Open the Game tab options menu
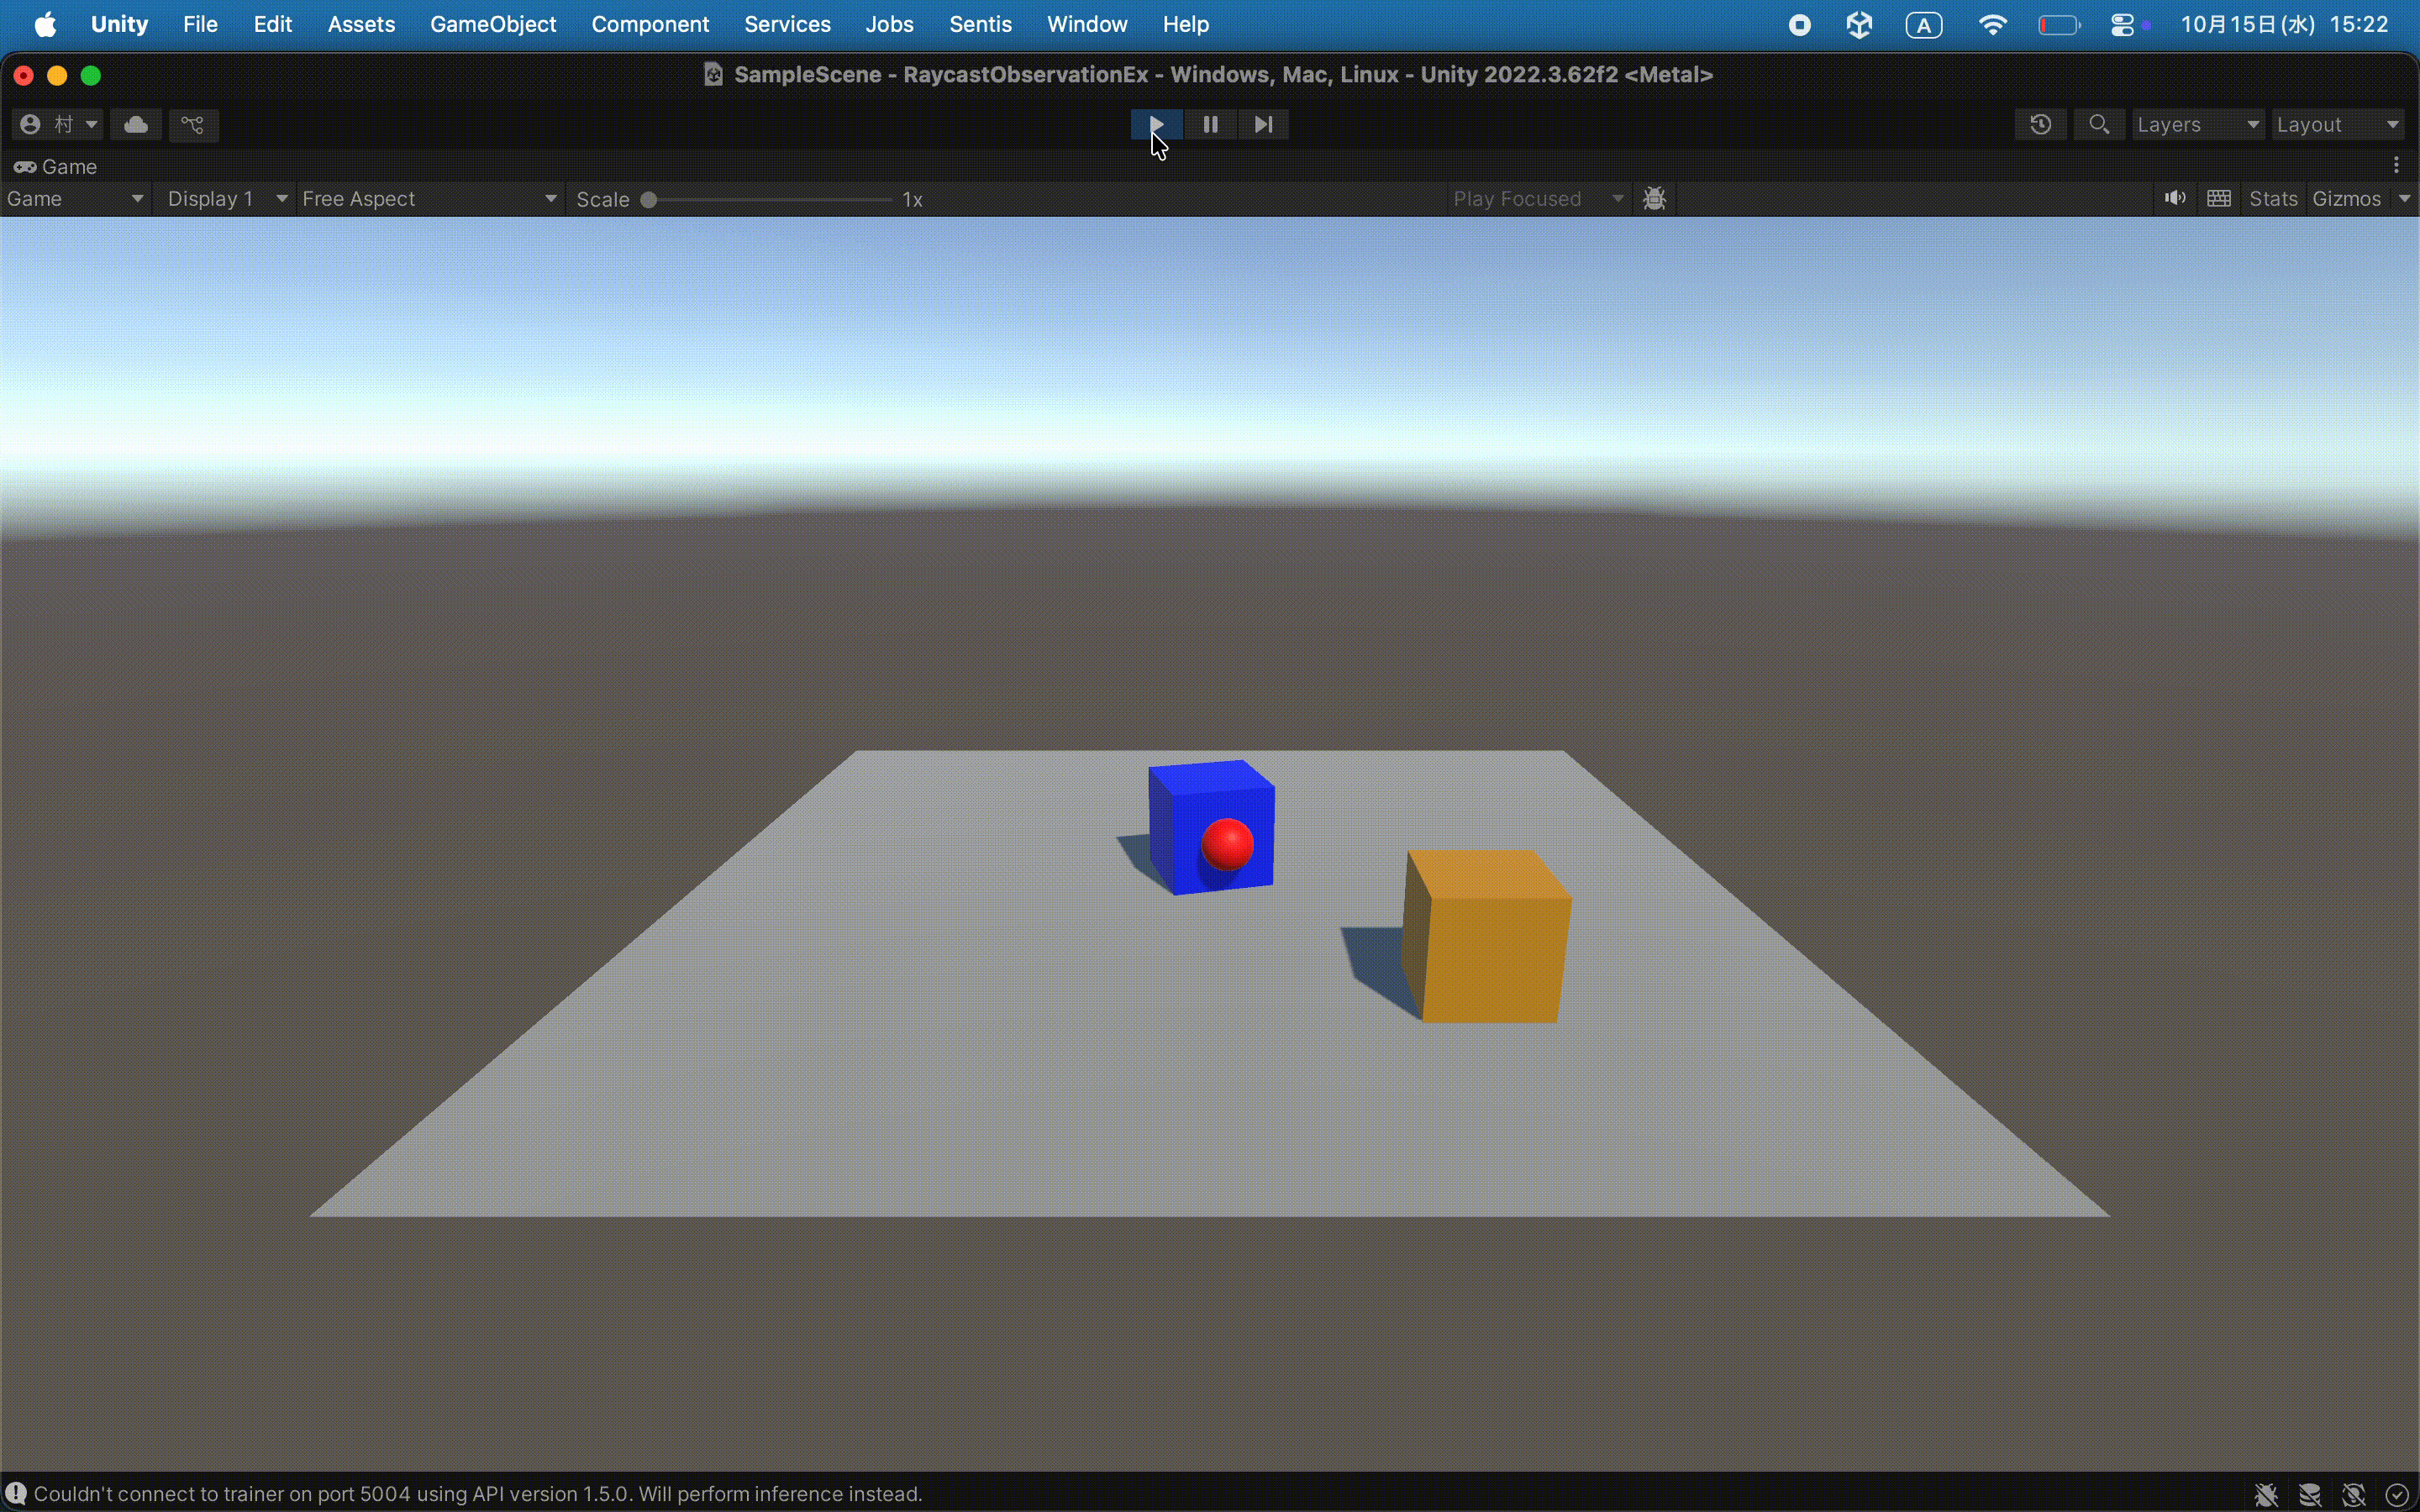 point(2396,165)
